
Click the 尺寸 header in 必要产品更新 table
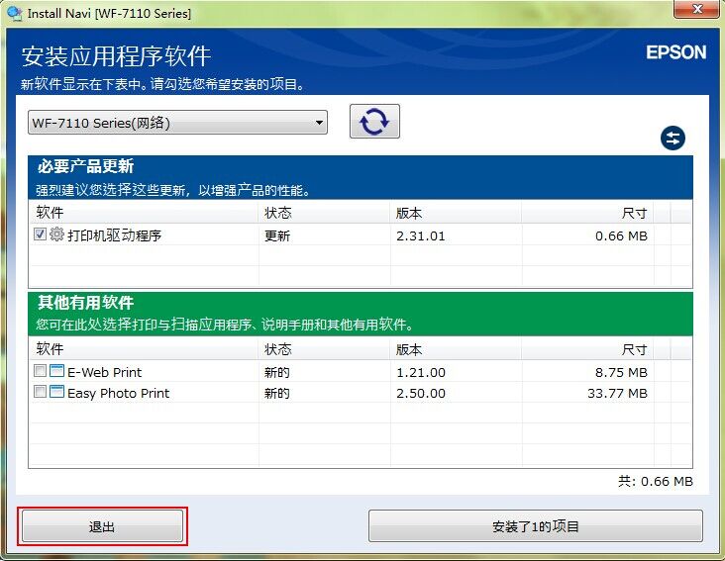(634, 213)
